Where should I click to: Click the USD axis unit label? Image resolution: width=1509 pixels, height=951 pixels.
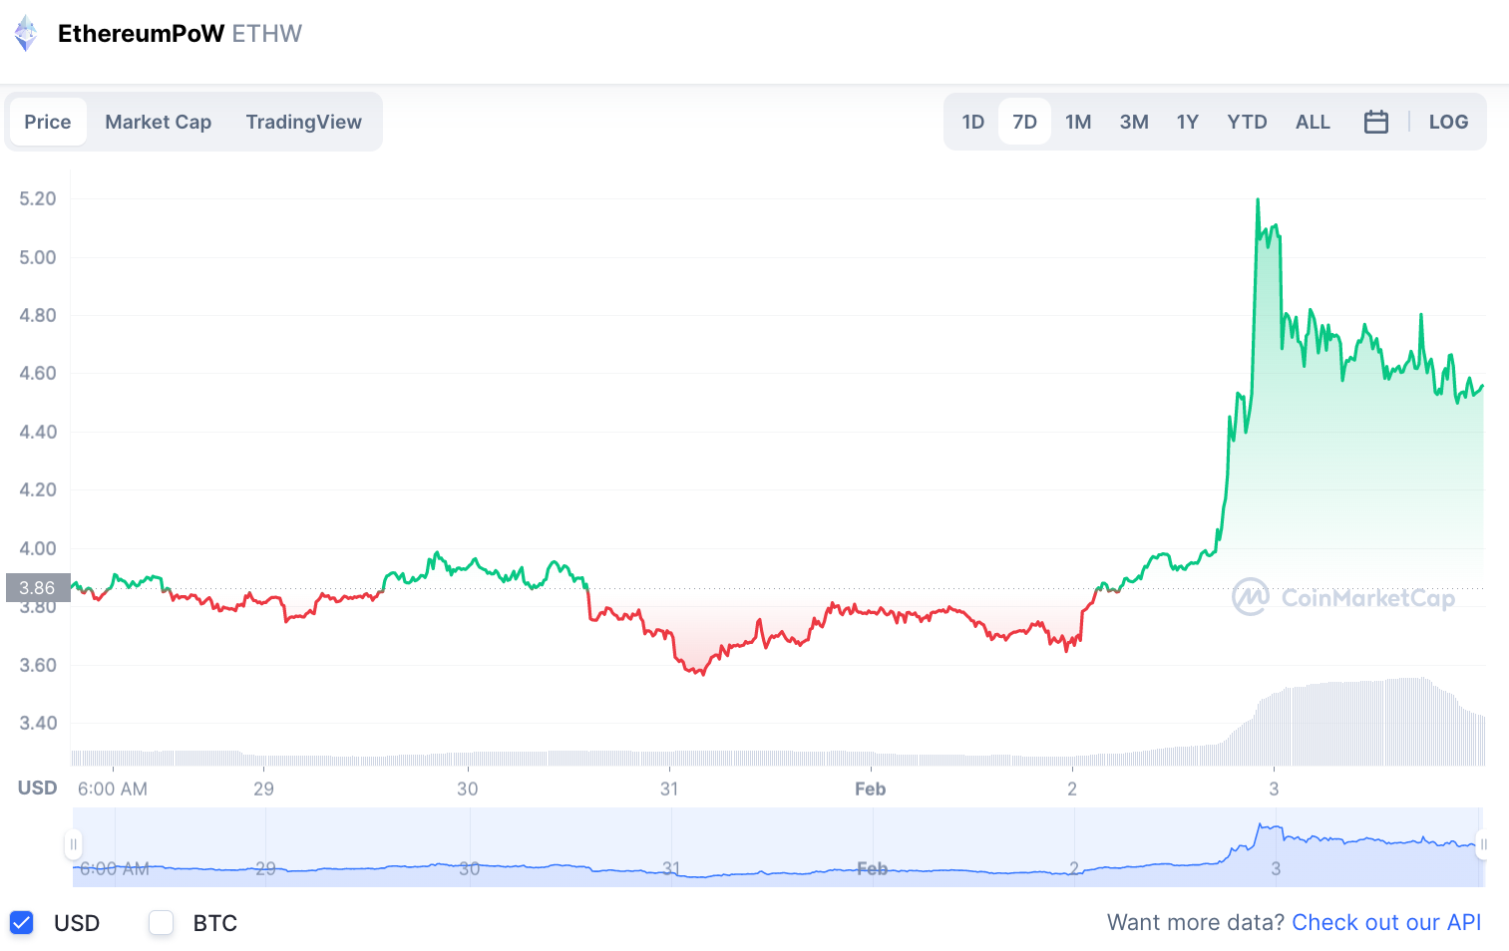tap(38, 788)
